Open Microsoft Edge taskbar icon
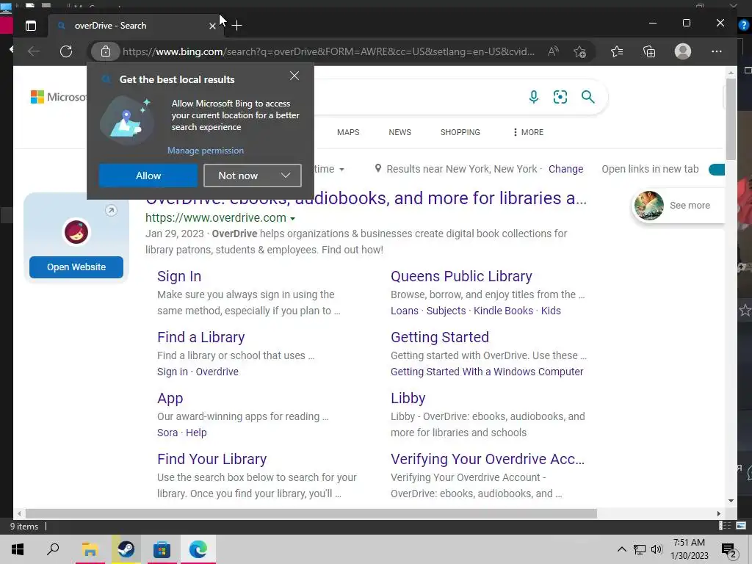This screenshot has width=752, height=564. pyautogui.click(x=198, y=549)
